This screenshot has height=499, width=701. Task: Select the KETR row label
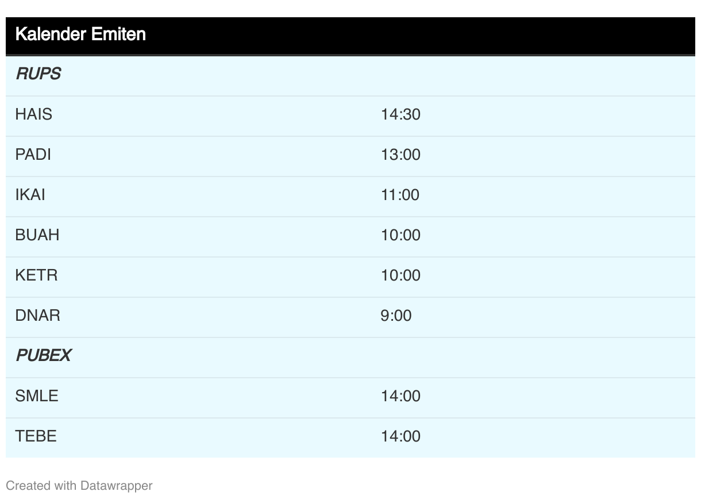pyautogui.click(x=36, y=275)
